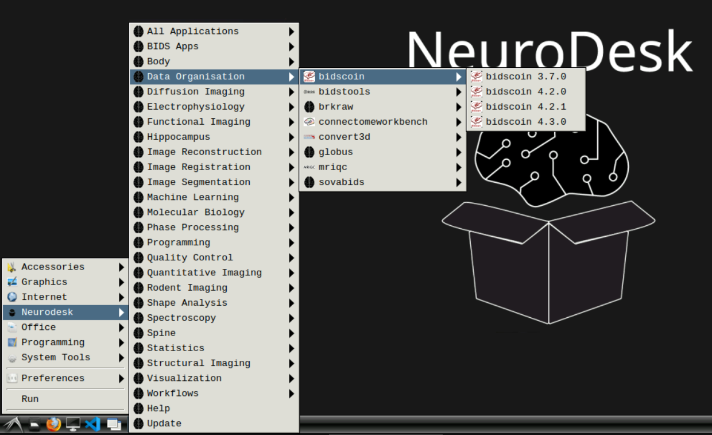The height and width of the screenshot is (435, 712).
Task: Launch bidscoin 4.3.0
Action: point(525,122)
